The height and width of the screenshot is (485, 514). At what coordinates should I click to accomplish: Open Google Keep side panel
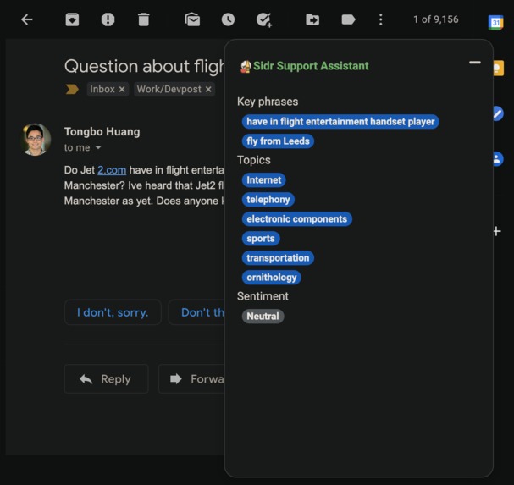point(498,69)
